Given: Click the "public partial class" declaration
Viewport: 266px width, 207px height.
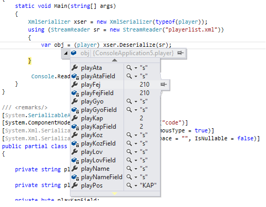Looking at the screenshot, I should (x=35, y=146).
